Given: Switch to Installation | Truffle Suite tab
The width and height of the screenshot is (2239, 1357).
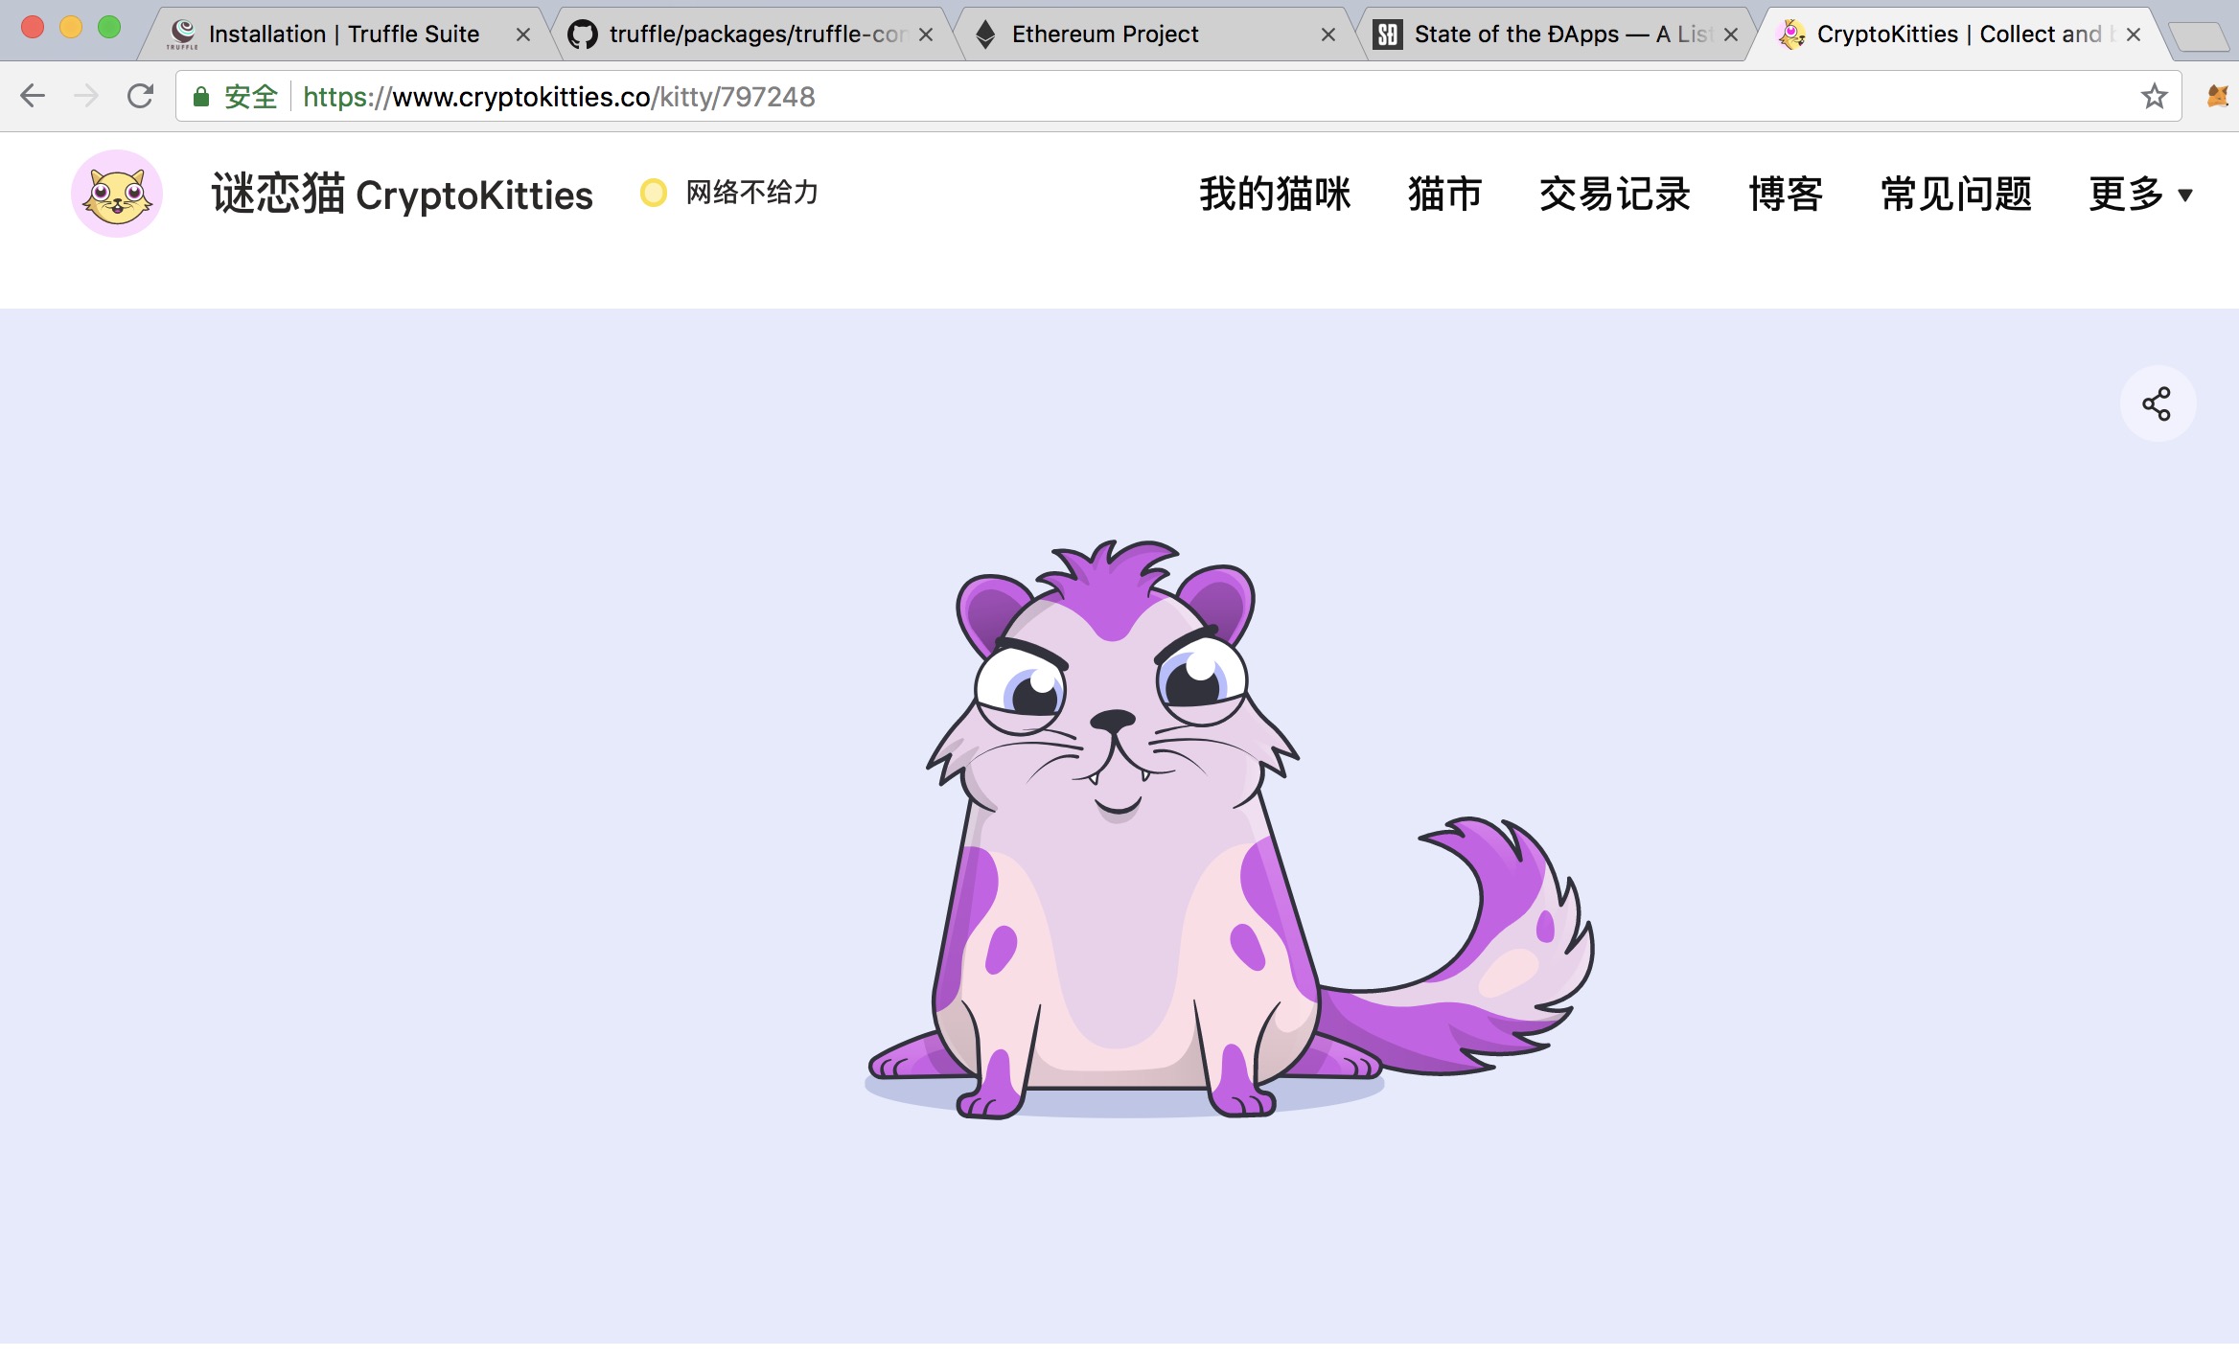Looking at the screenshot, I should pos(343,34).
